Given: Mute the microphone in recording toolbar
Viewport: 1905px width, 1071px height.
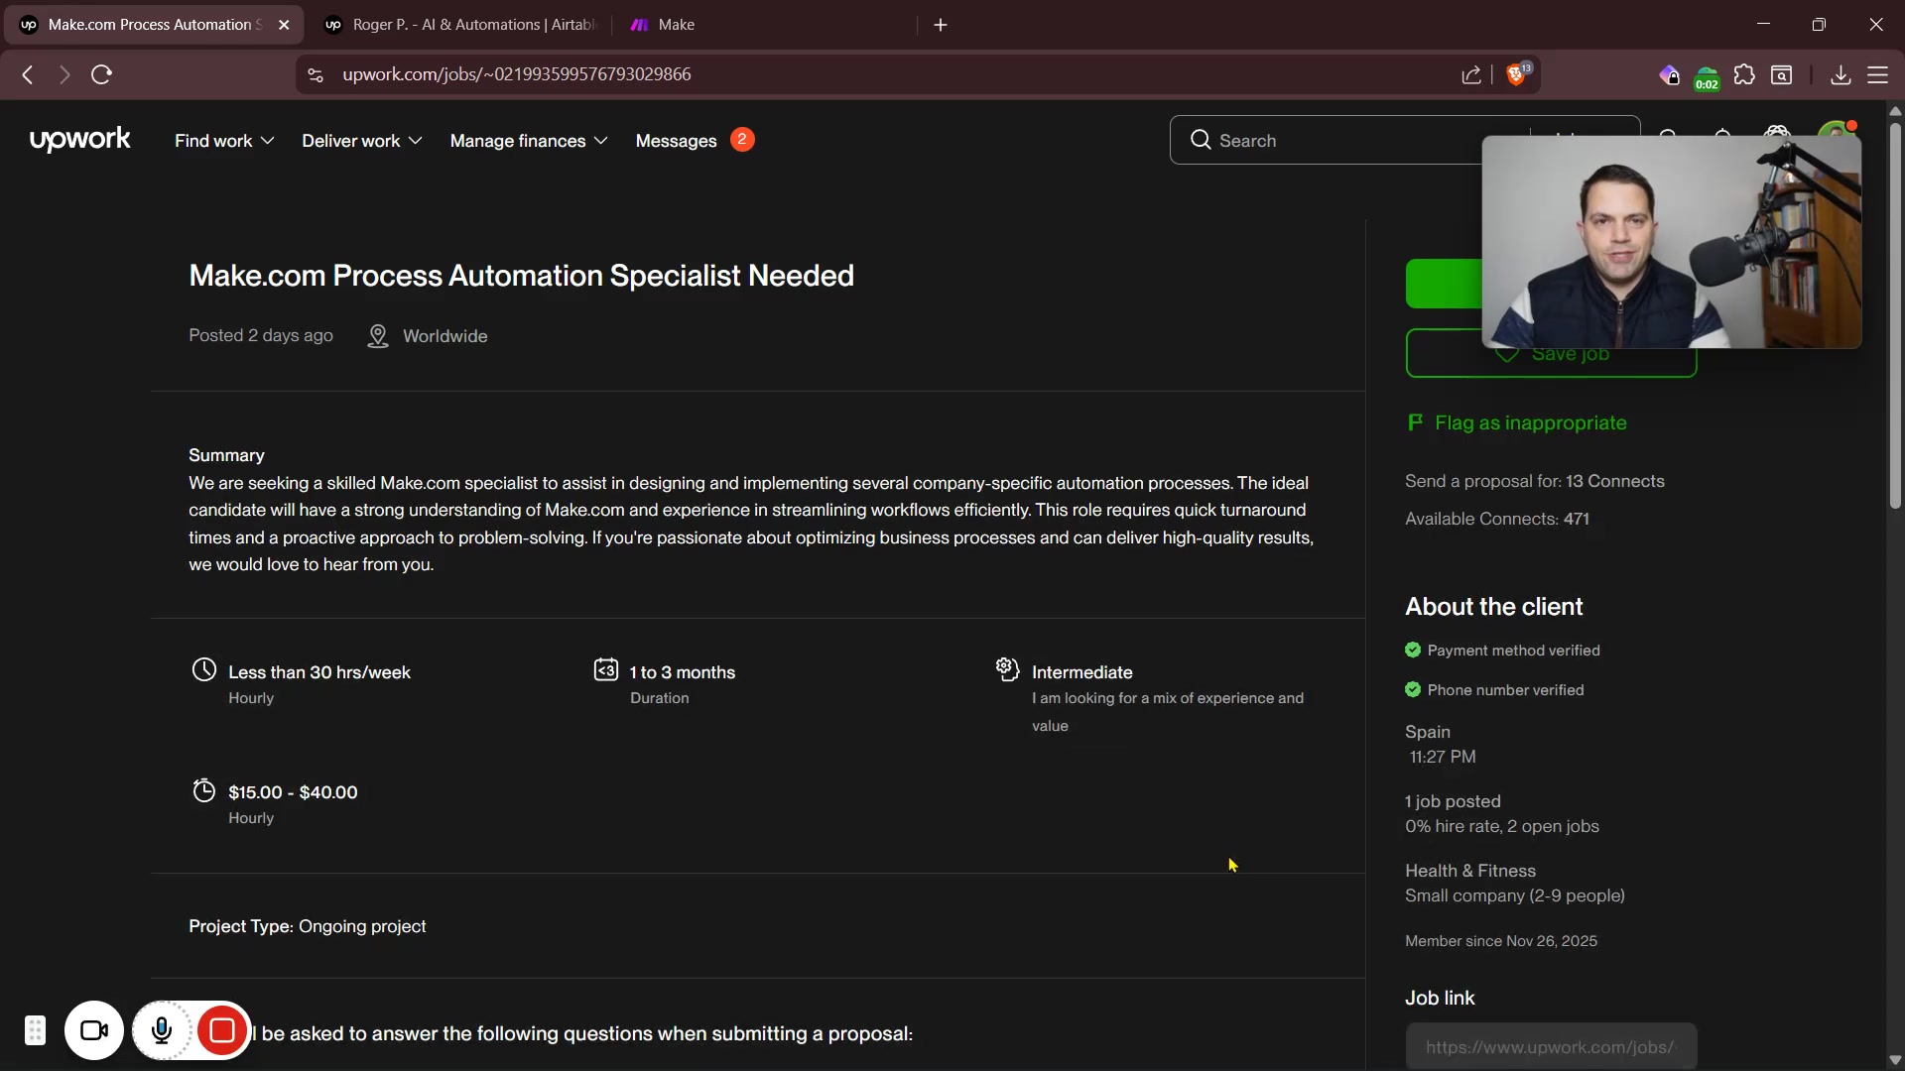Looking at the screenshot, I should coord(162,1031).
